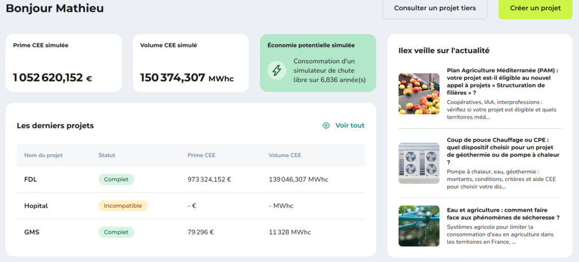
Task: Open the GMS project row
Action: pyautogui.click(x=191, y=232)
